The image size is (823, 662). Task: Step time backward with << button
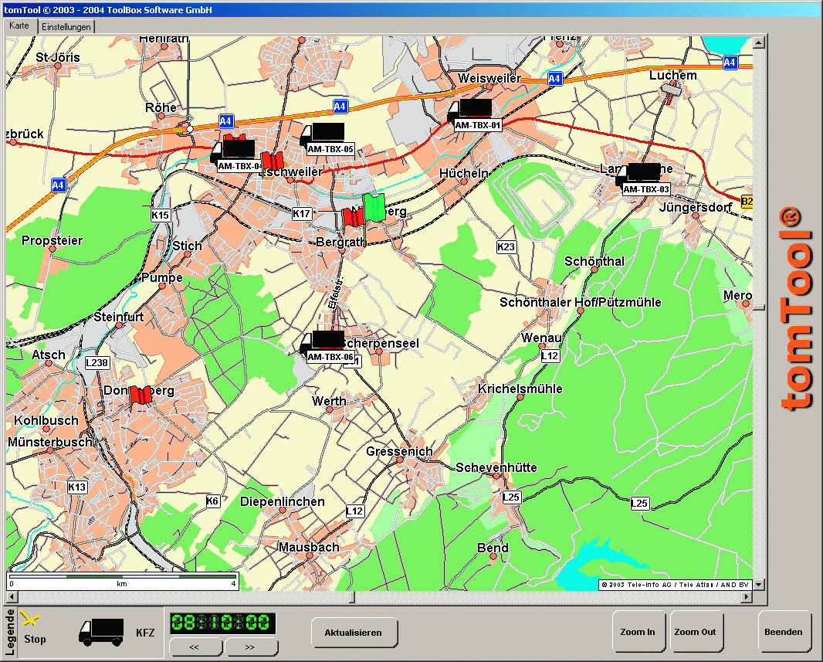[x=195, y=647]
